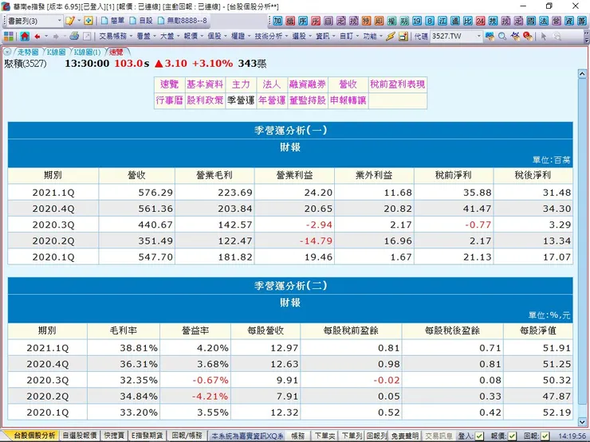The height and width of the screenshot is (442, 590).
Task: Click the four-color window layout icon
Action: click(x=9, y=36)
